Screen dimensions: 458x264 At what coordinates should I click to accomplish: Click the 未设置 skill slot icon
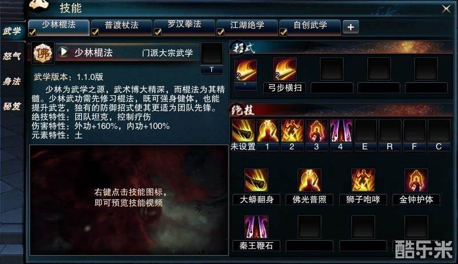pyautogui.click(x=243, y=131)
